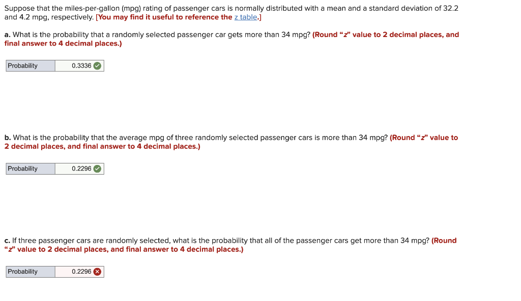Image resolution: width=521 pixels, height=301 pixels.
Task: Select the part a answer field showing 0.3336
Action: [79, 65]
